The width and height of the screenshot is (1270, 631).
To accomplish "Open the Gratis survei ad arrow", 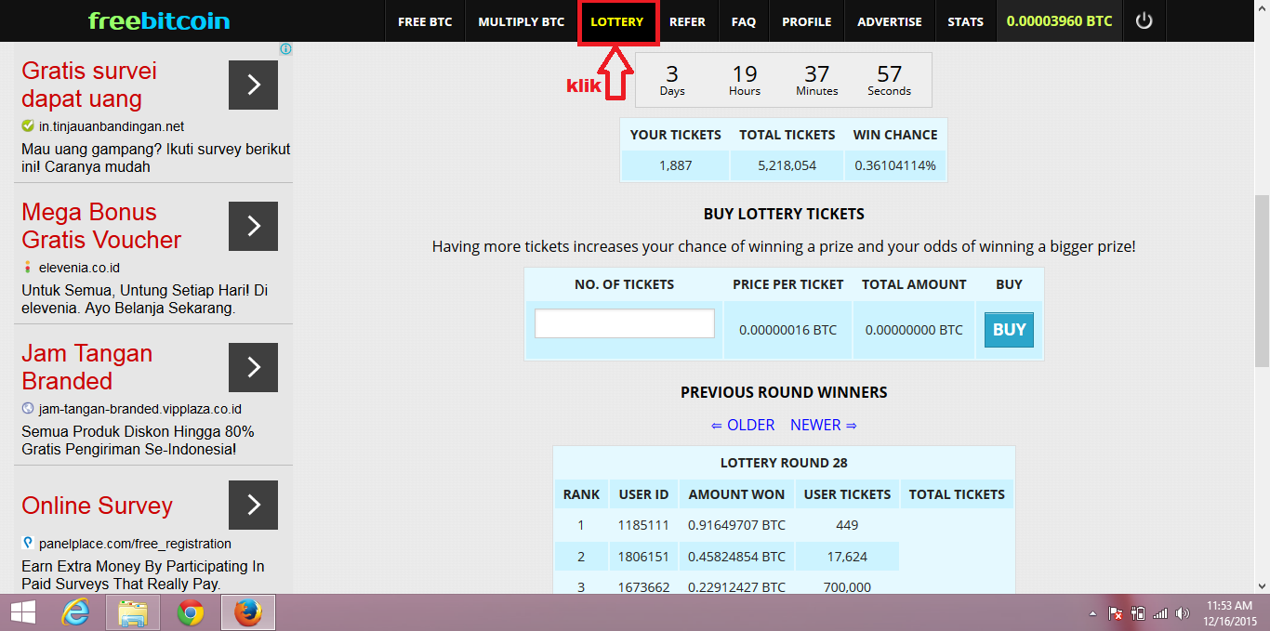I will pos(252,85).
